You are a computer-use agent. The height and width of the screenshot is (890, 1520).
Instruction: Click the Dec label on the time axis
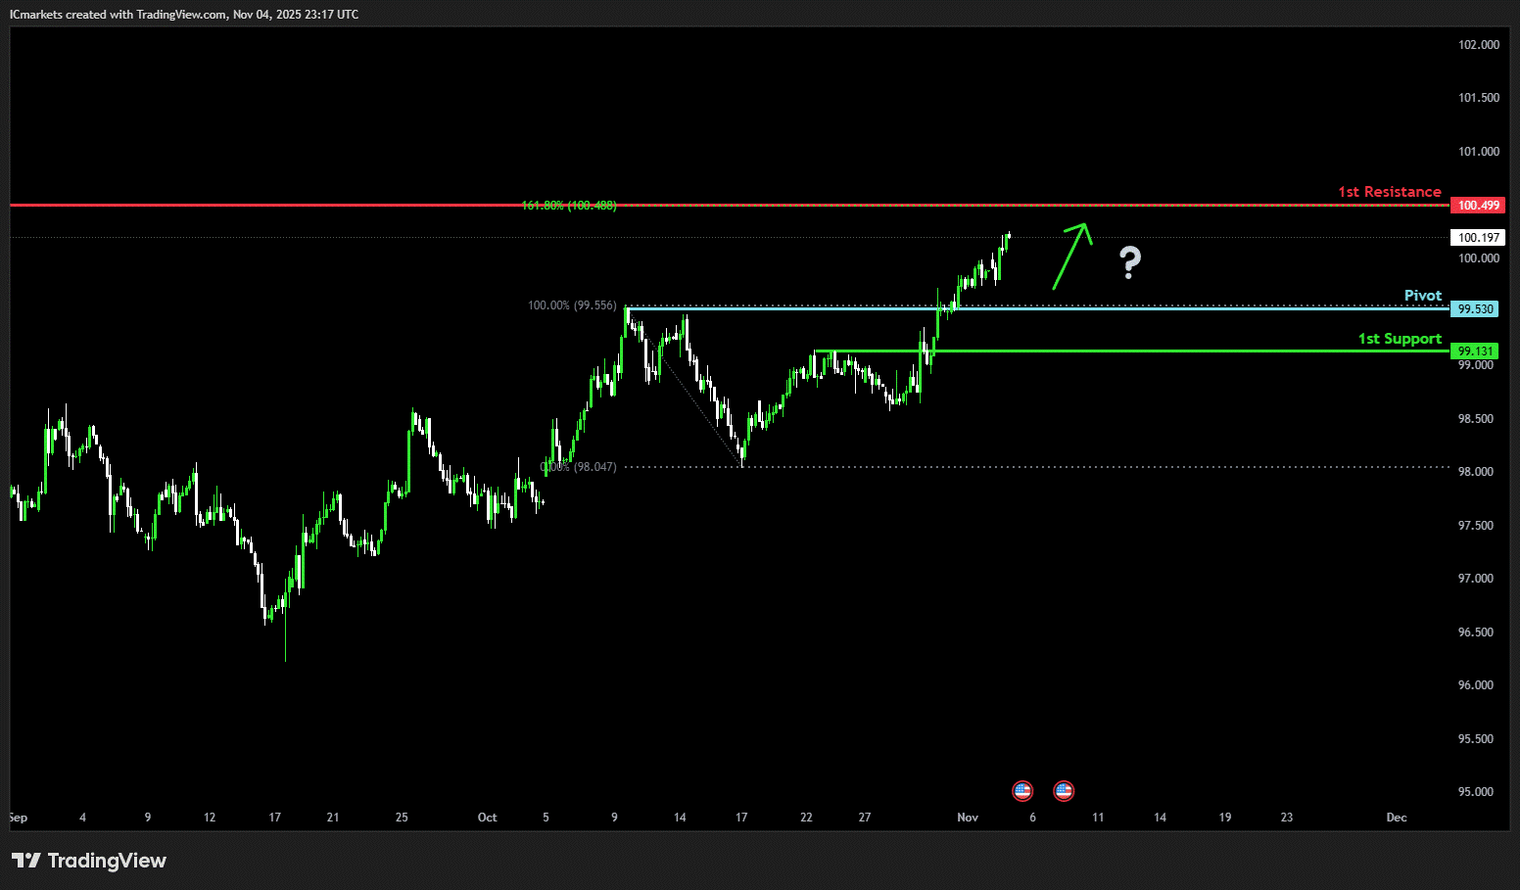click(x=1396, y=818)
